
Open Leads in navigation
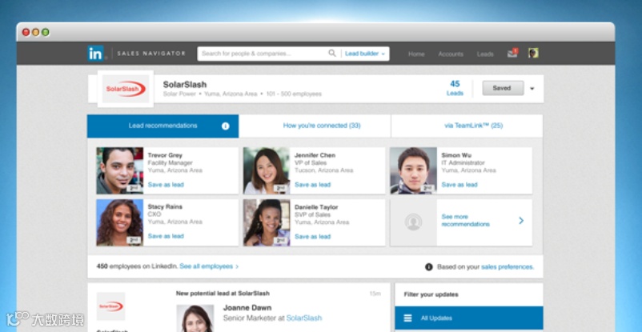(485, 54)
